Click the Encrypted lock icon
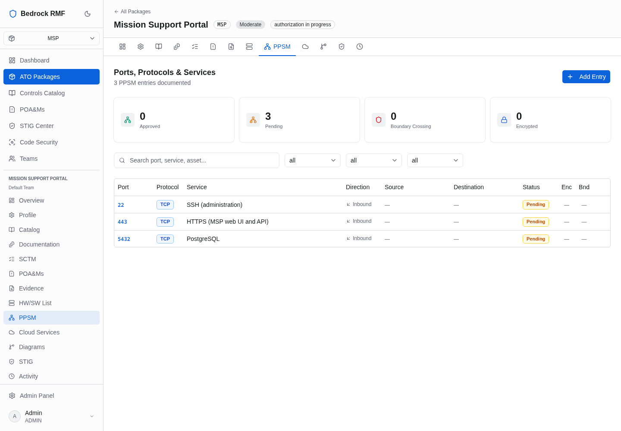621x431 pixels. [504, 120]
